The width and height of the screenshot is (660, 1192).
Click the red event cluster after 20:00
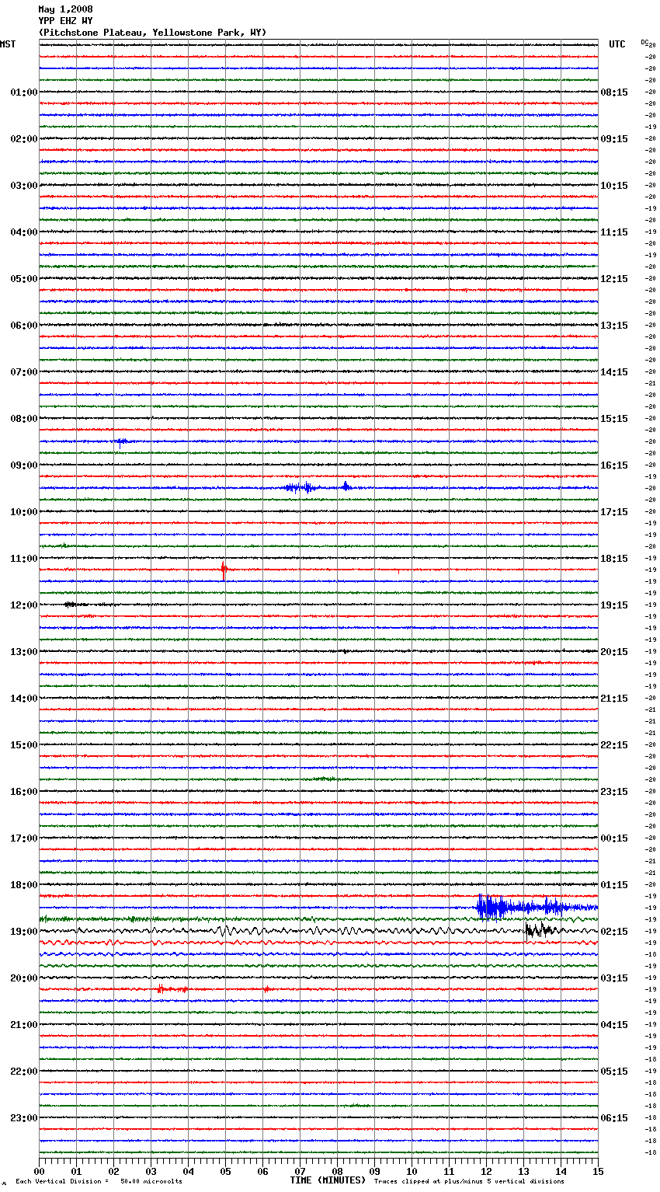(172, 989)
